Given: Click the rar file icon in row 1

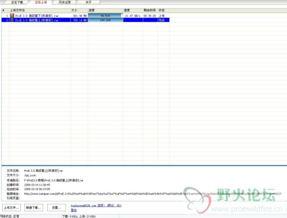Looking at the screenshot, I should coord(12,15).
